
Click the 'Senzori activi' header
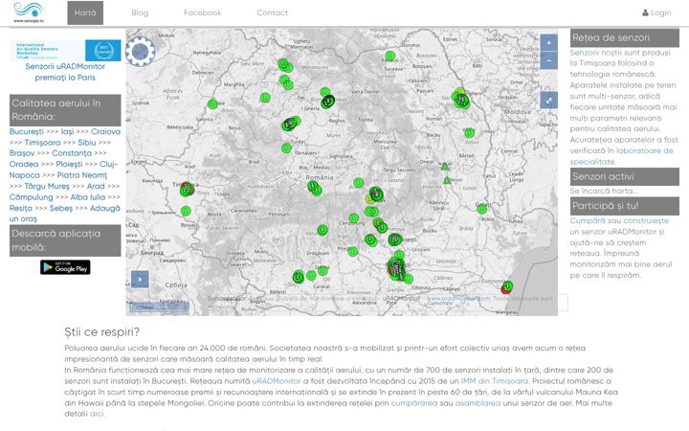click(x=624, y=176)
